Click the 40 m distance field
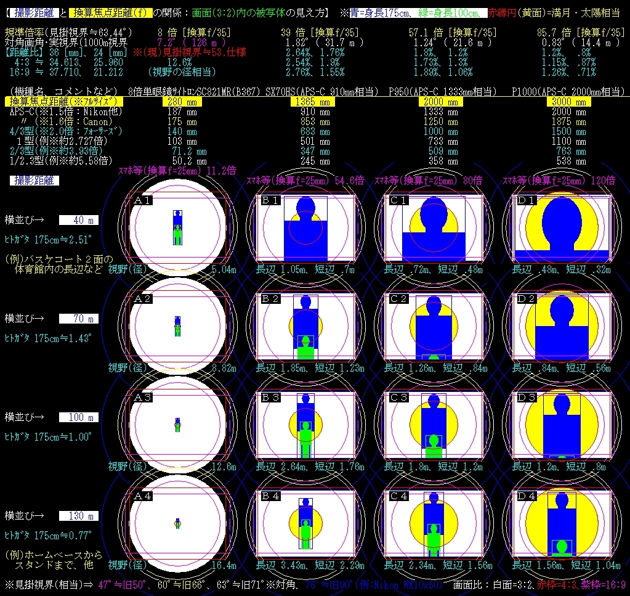This screenshot has height=596, width=630. pos(79,220)
